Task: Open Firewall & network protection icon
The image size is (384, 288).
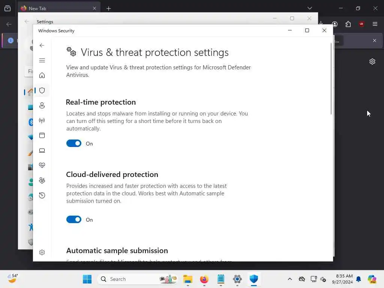Action: [42, 120]
